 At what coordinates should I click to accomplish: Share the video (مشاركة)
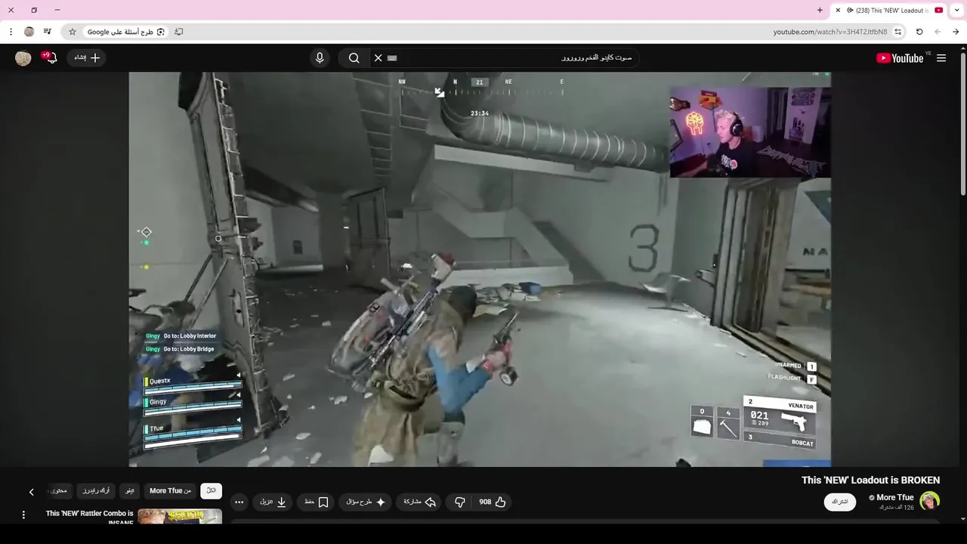coord(420,502)
